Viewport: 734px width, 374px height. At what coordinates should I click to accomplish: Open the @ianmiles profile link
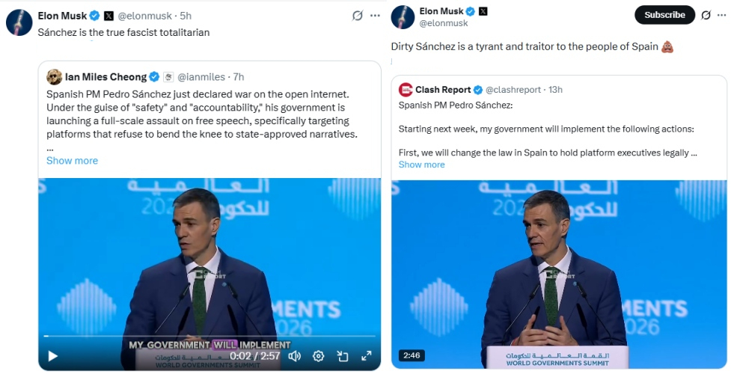tap(203, 77)
